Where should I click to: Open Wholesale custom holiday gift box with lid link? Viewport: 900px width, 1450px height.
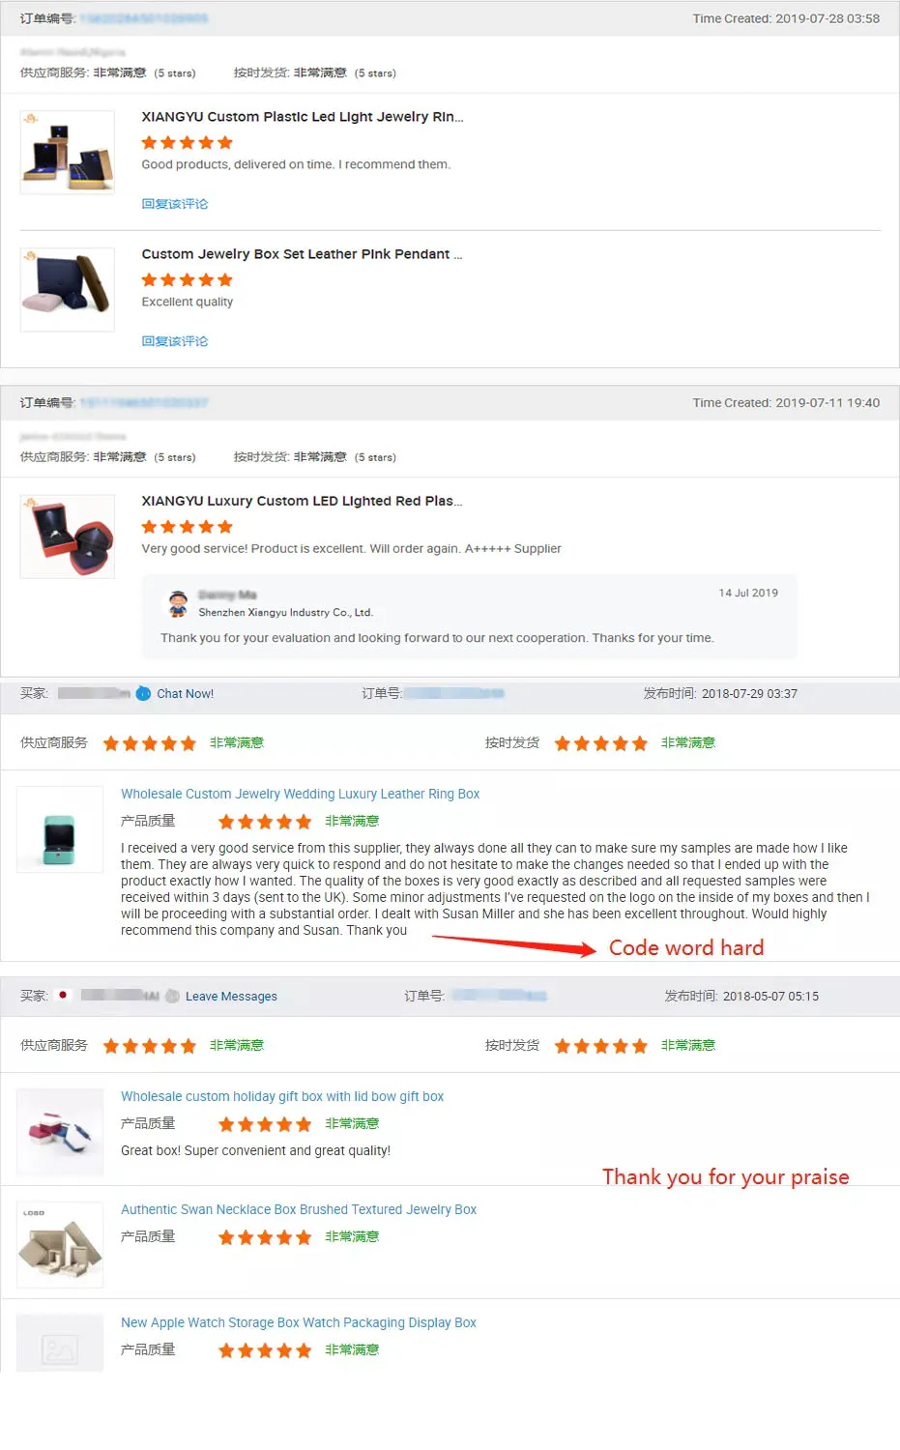282,1096
